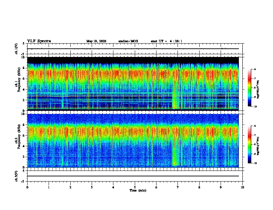
Task: Click the ch.1 "Frequency (kHz)" axis label
Action: (x=19, y=80)
